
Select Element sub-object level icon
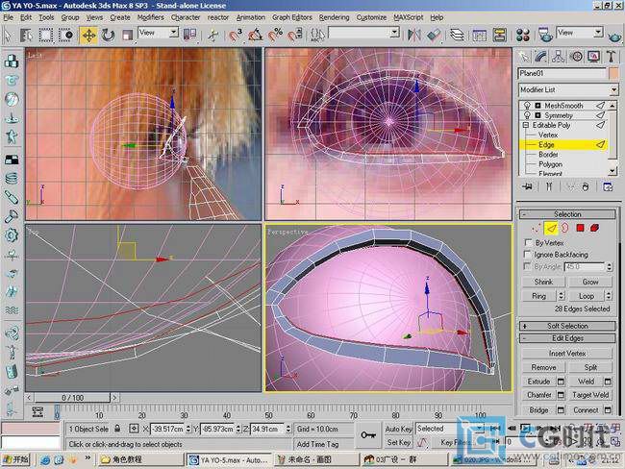[594, 228]
